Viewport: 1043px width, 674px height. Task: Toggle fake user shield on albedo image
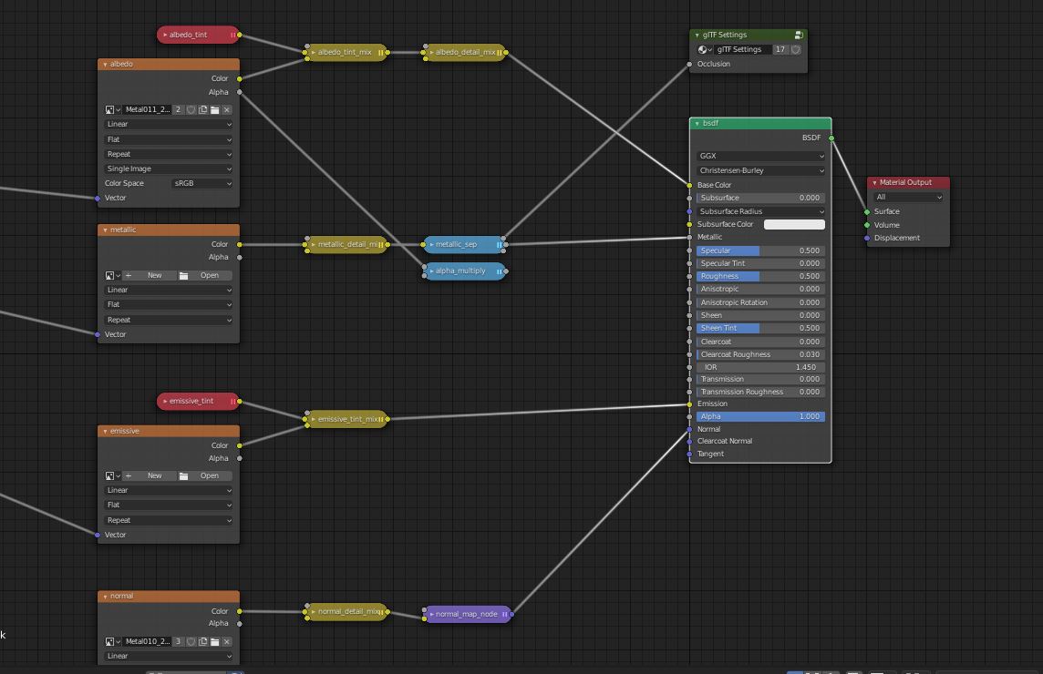click(191, 109)
